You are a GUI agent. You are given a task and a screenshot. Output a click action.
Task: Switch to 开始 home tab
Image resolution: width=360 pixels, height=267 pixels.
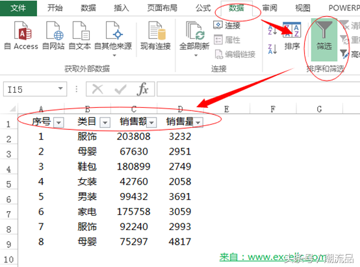(x=55, y=8)
